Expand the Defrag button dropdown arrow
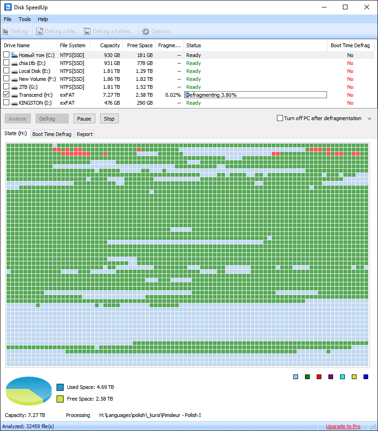Viewport: 378px width, 431px height. (64, 119)
